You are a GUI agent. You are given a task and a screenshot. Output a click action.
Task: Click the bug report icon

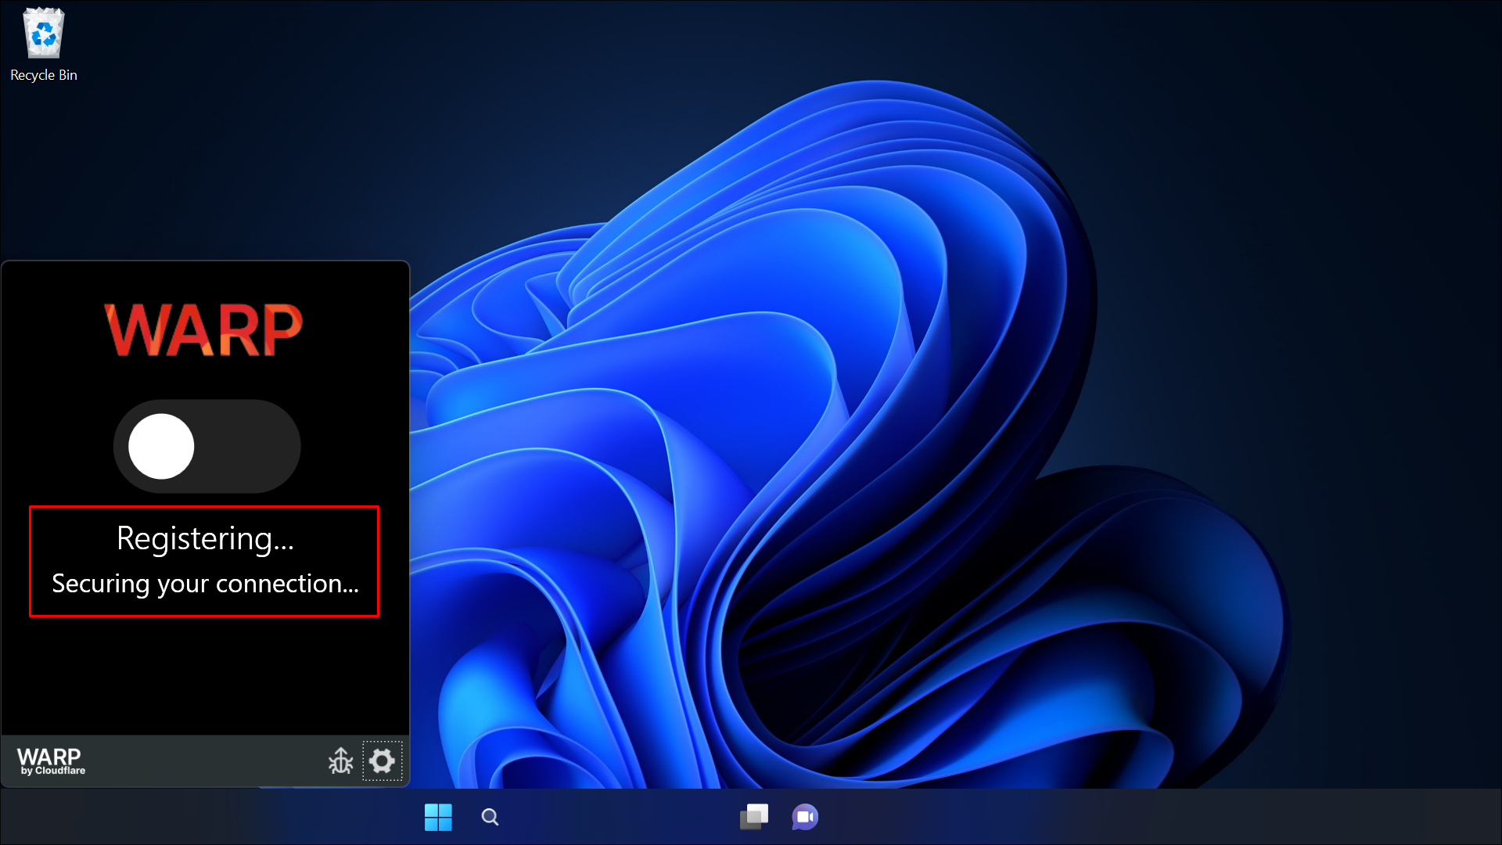pyautogui.click(x=341, y=760)
